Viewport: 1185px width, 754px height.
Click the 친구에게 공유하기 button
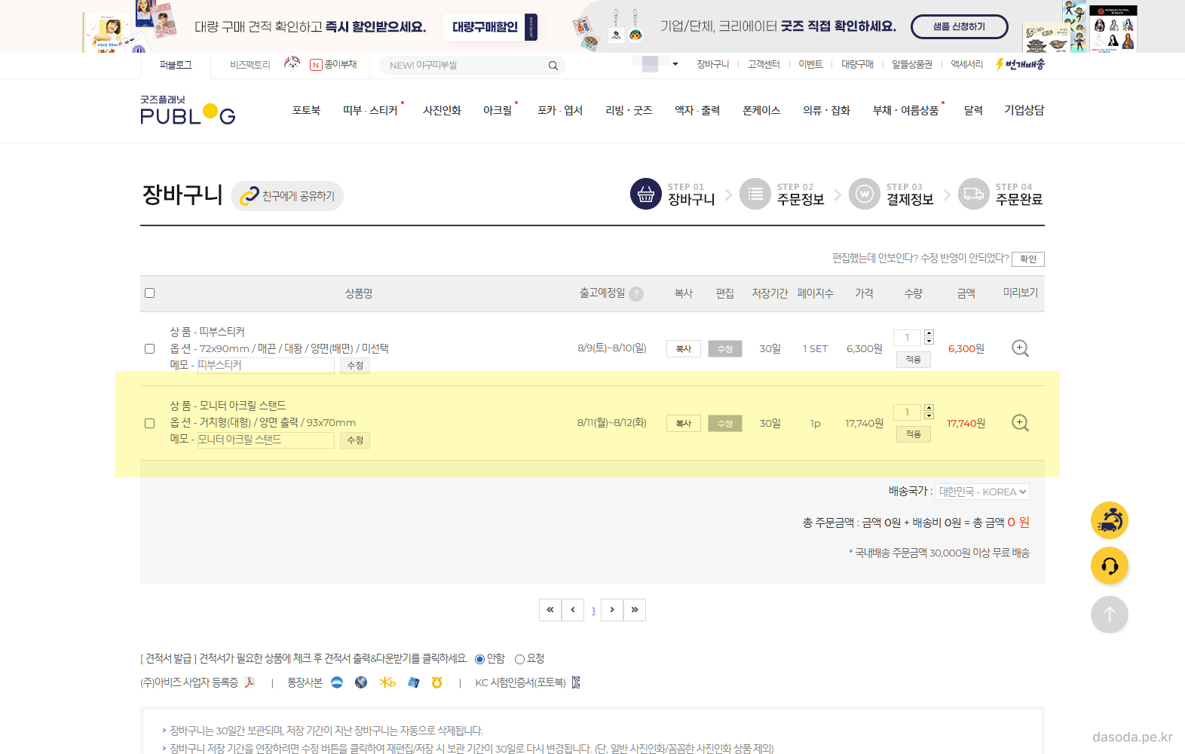[x=287, y=196]
